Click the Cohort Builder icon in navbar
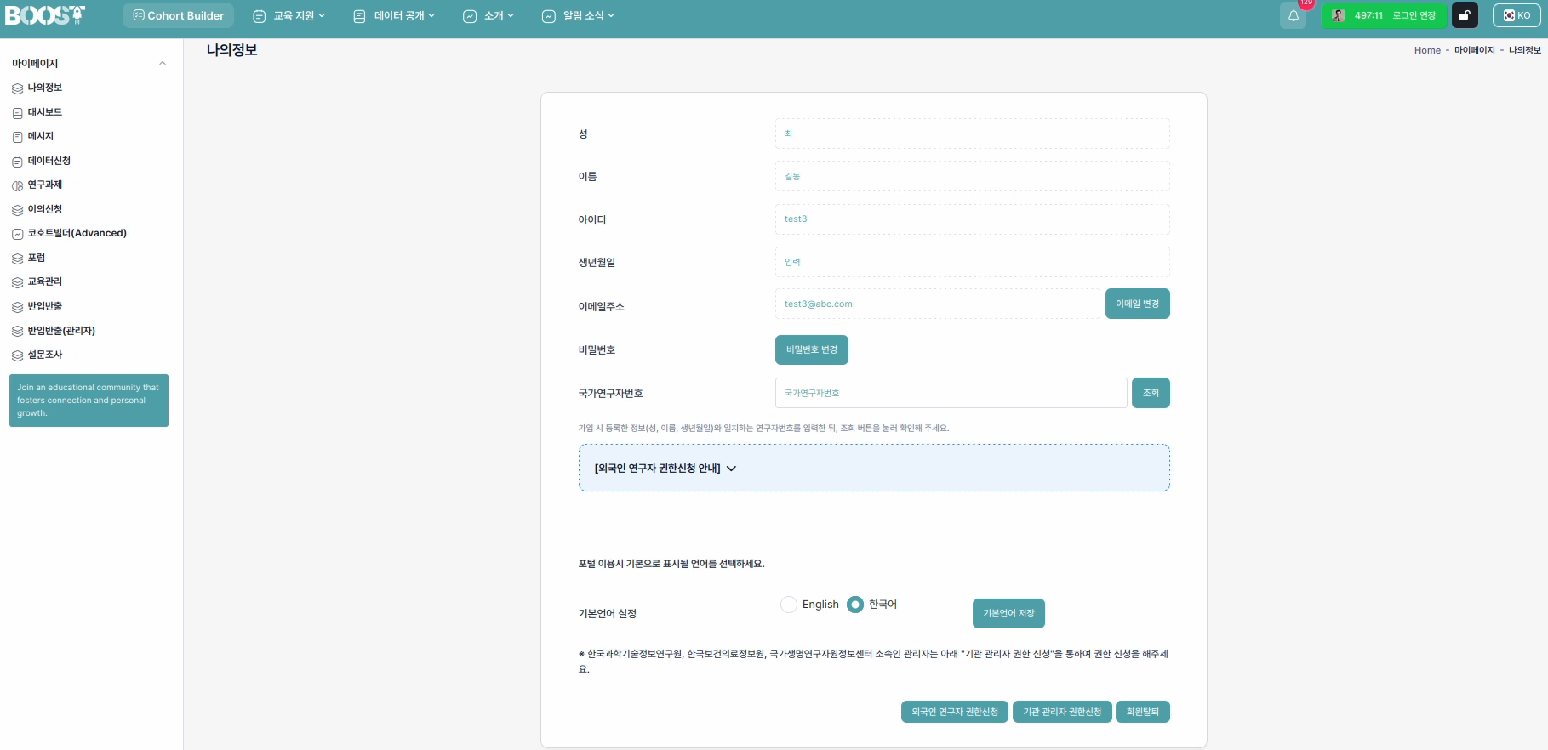Image resolution: width=1548 pixels, height=750 pixels. pos(139,15)
